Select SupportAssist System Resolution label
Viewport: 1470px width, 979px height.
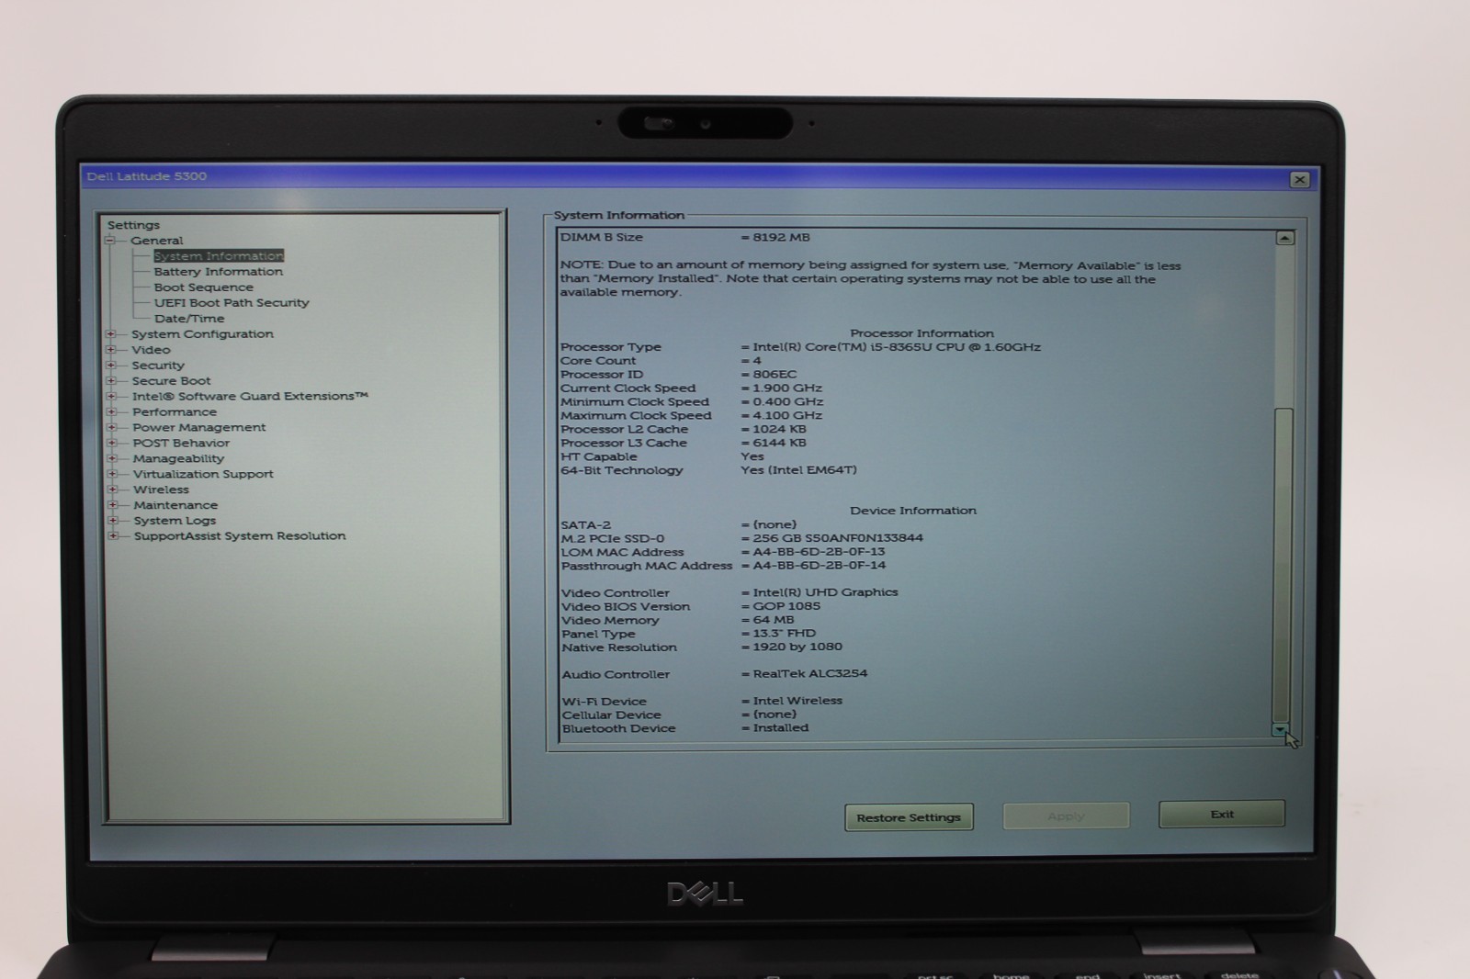tap(240, 536)
